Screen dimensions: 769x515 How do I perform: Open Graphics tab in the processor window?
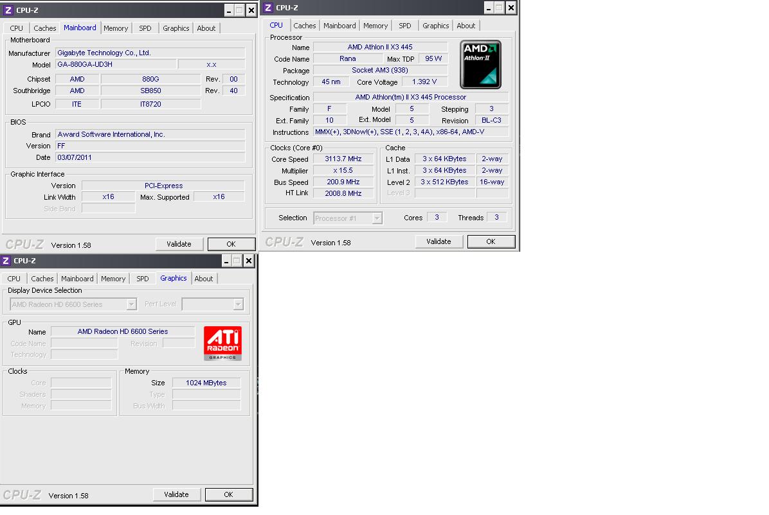435,26
